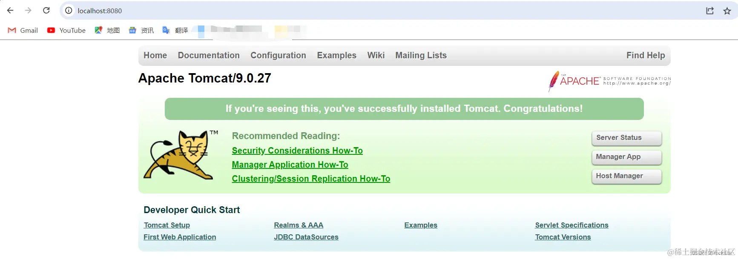Open the Gmail bookmark
Screen dimensions: 738x259
(x=23, y=30)
